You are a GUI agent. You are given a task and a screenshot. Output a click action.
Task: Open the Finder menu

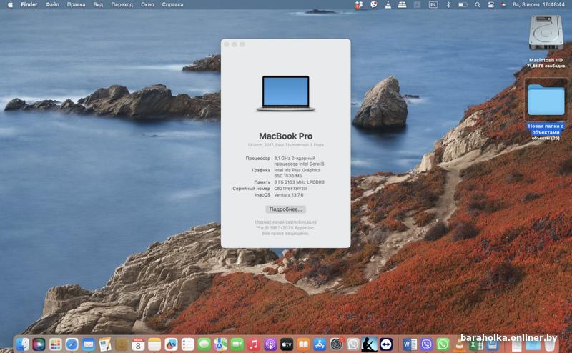29,4
